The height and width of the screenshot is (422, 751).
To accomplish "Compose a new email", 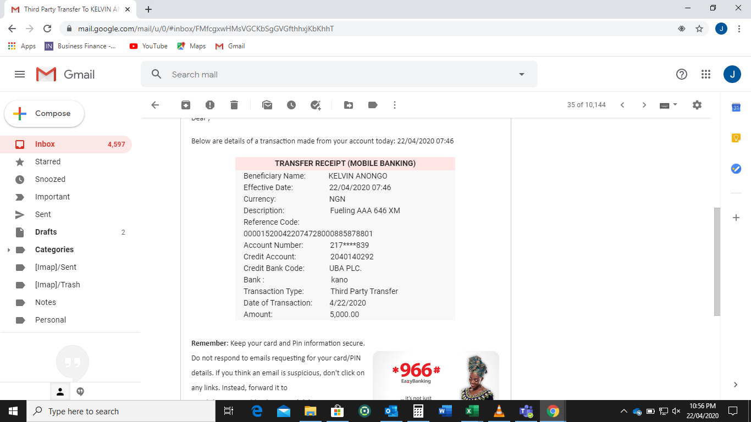I will coord(45,114).
